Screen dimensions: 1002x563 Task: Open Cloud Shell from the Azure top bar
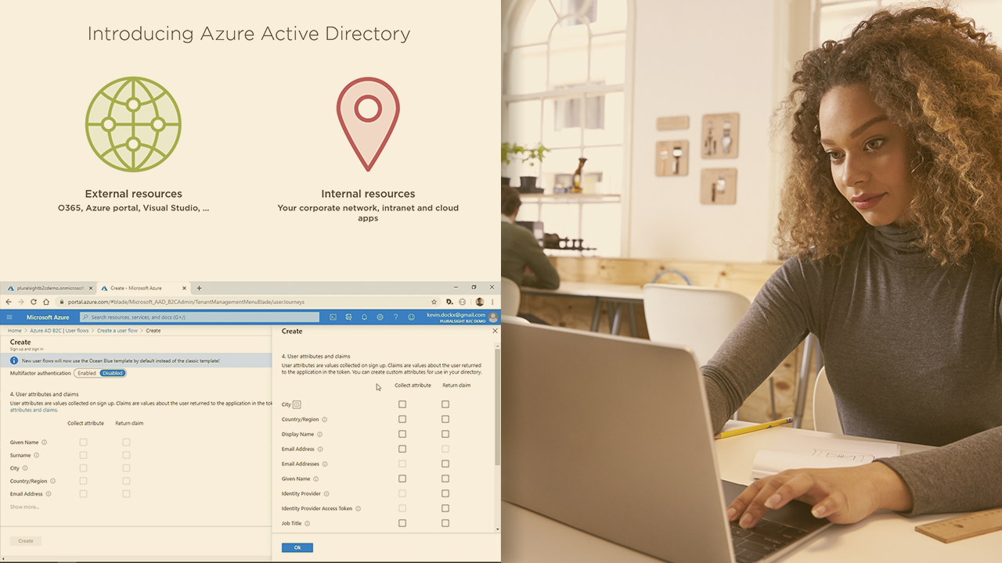coord(333,317)
